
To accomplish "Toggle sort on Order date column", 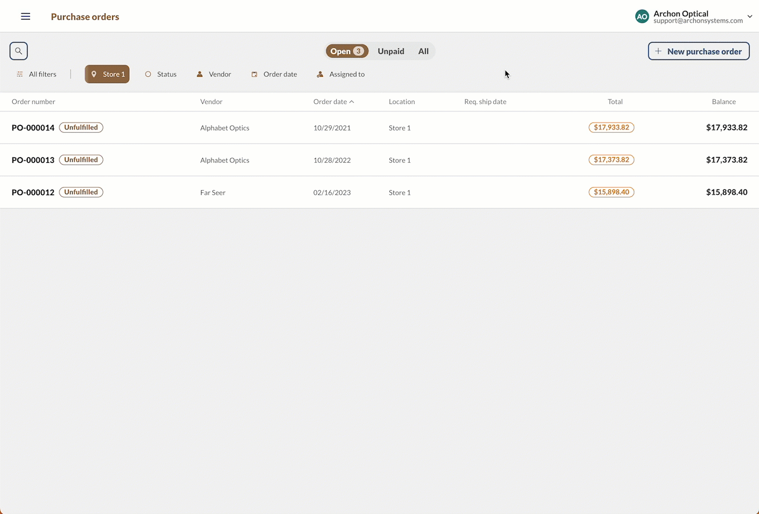I will (x=333, y=102).
